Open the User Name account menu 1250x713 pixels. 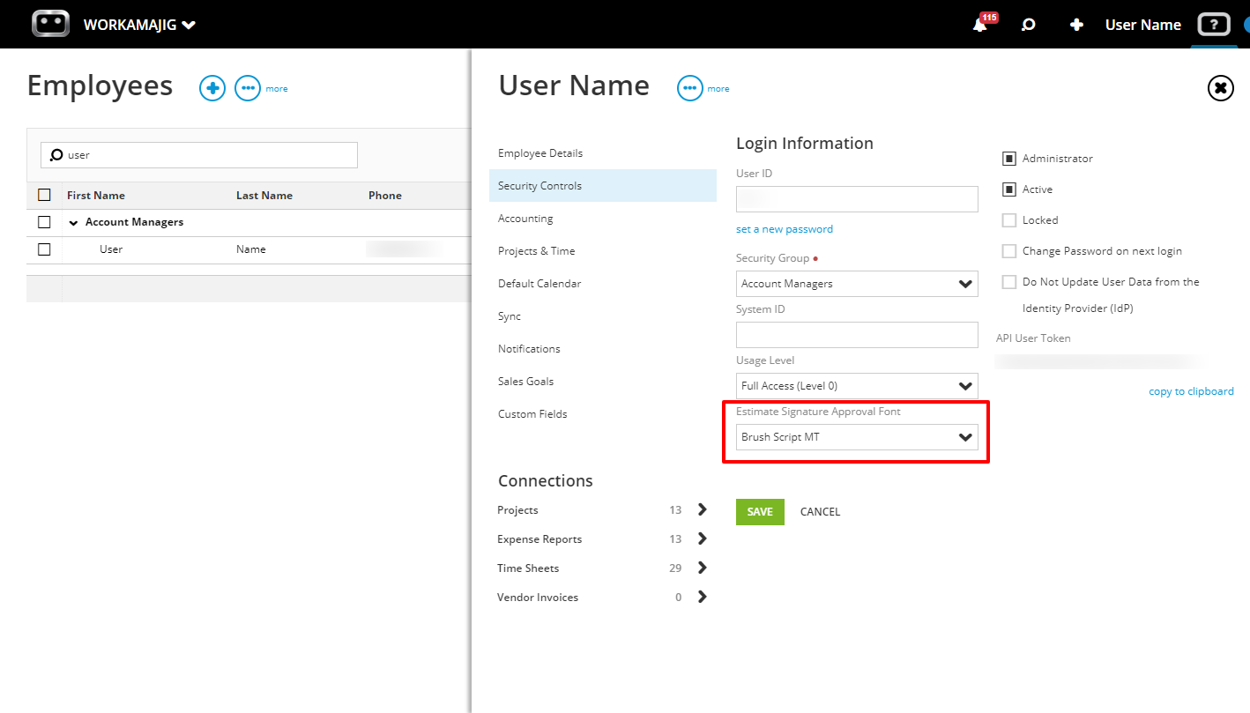click(1142, 25)
